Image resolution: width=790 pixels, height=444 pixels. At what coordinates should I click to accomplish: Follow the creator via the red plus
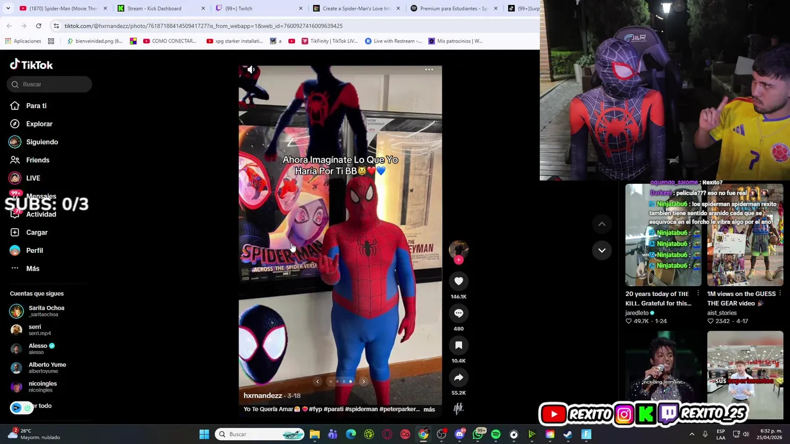tap(459, 260)
